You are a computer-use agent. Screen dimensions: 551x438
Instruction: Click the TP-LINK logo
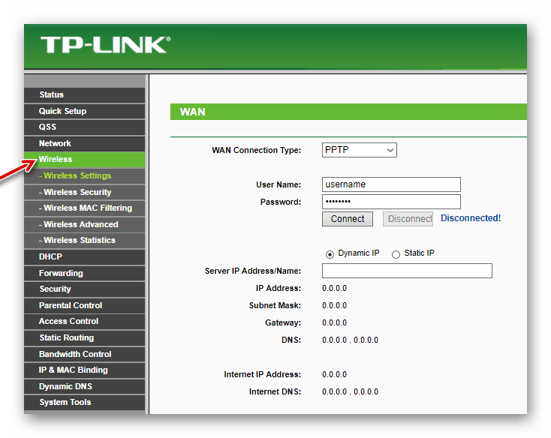point(105,45)
